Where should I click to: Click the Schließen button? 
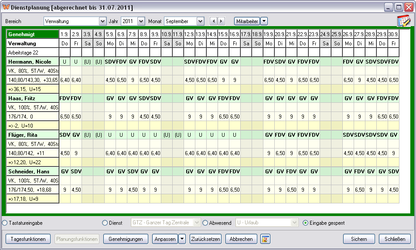[395, 239]
